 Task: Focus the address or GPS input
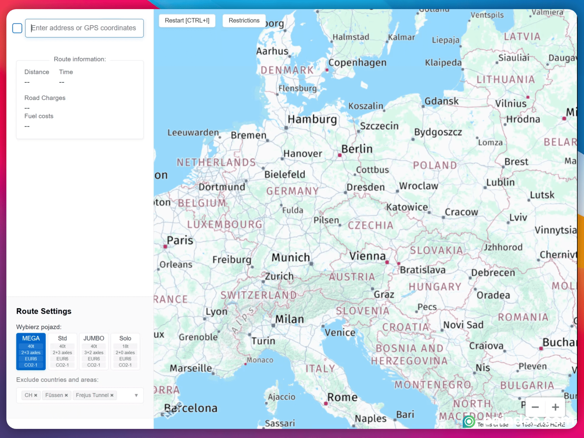pos(84,28)
